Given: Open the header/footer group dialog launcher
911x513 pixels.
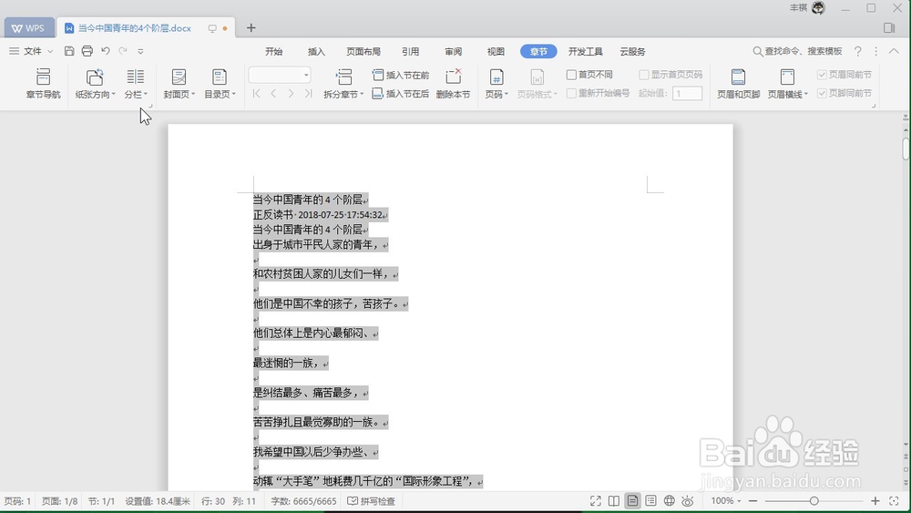Looking at the screenshot, I should point(874,106).
